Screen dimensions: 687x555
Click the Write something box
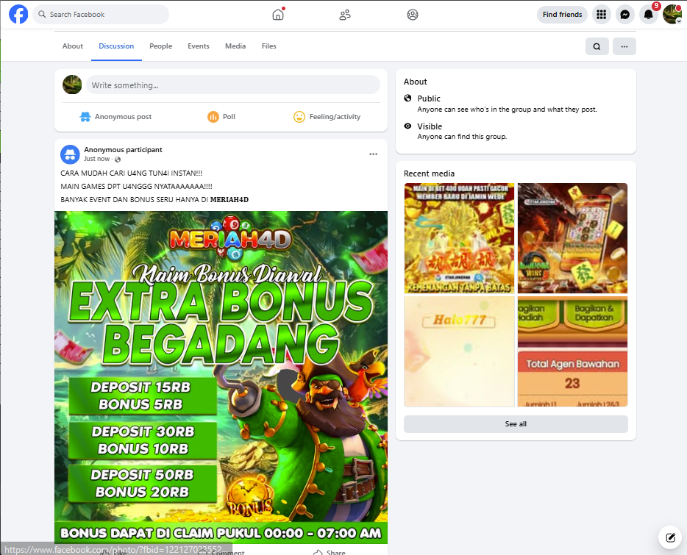click(233, 85)
